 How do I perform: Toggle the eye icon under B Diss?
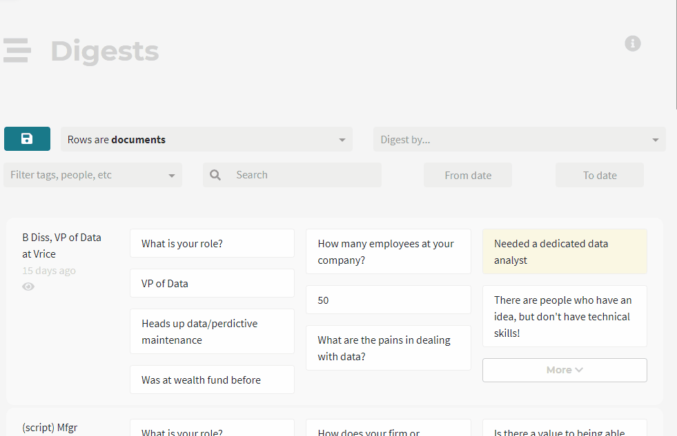pos(28,287)
